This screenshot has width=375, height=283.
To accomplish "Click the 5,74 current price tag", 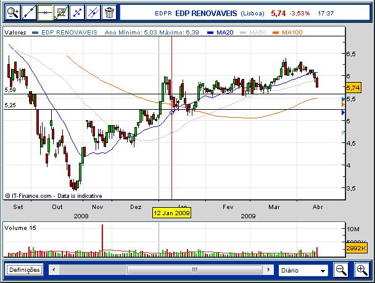I will [x=353, y=88].
